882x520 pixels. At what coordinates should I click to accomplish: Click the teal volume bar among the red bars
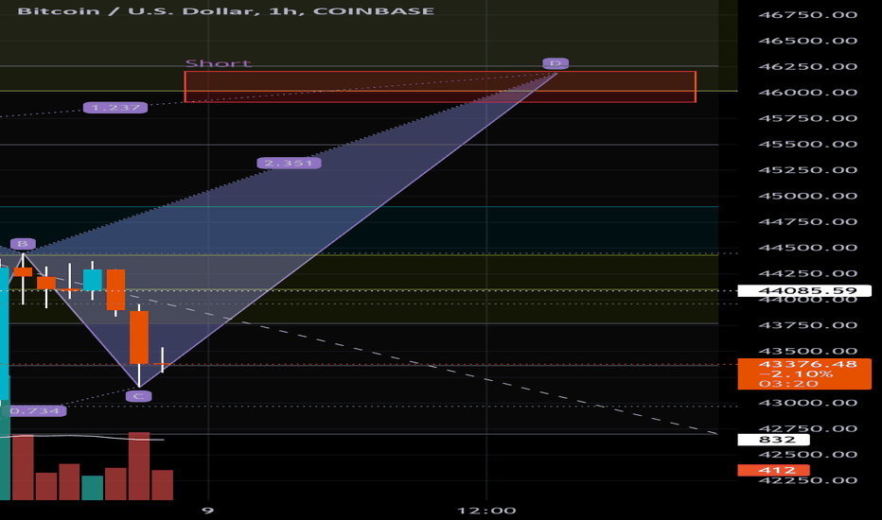92,488
